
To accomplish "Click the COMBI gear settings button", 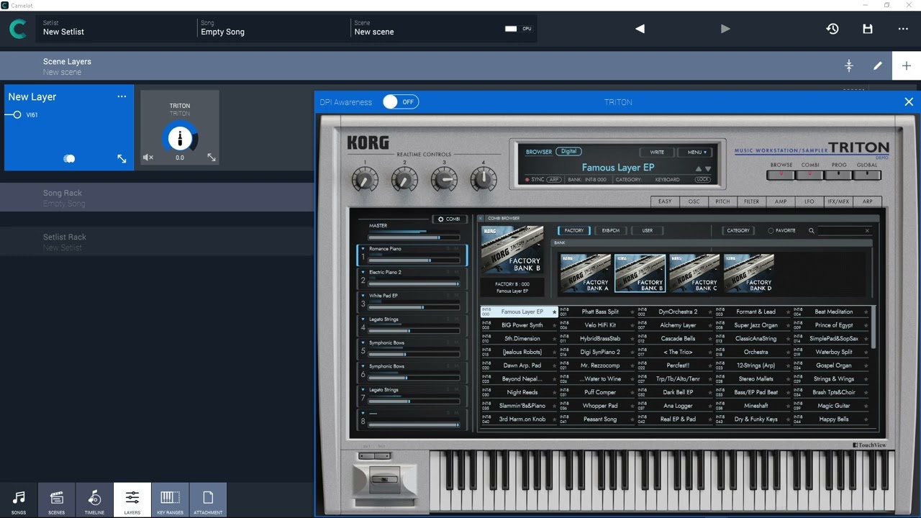I will (x=449, y=219).
